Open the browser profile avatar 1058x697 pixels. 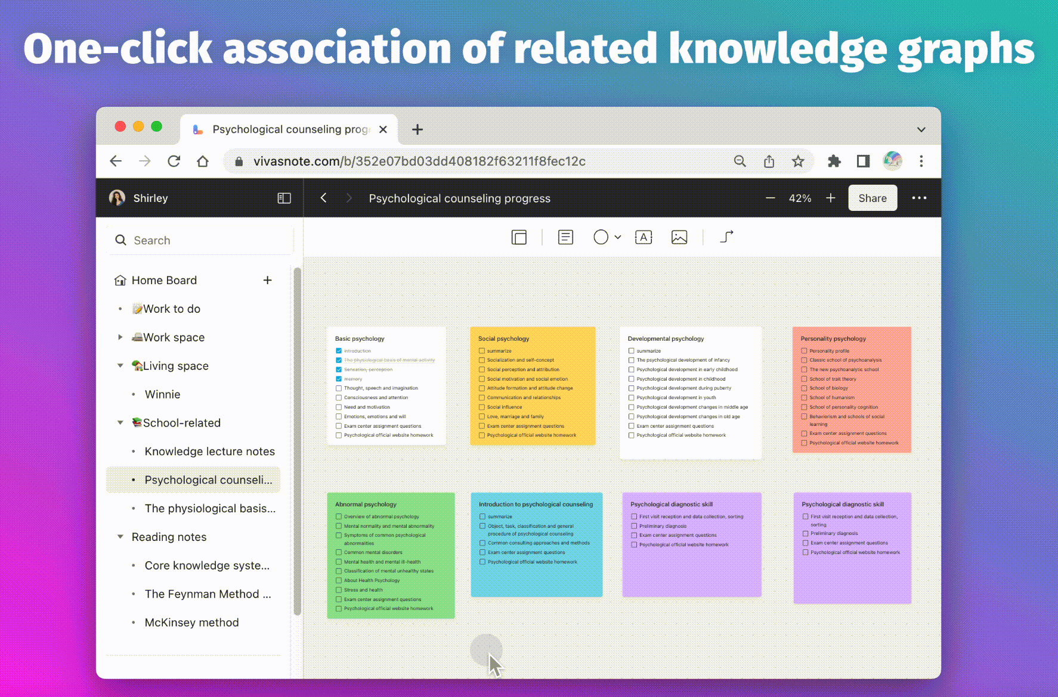pyautogui.click(x=892, y=161)
